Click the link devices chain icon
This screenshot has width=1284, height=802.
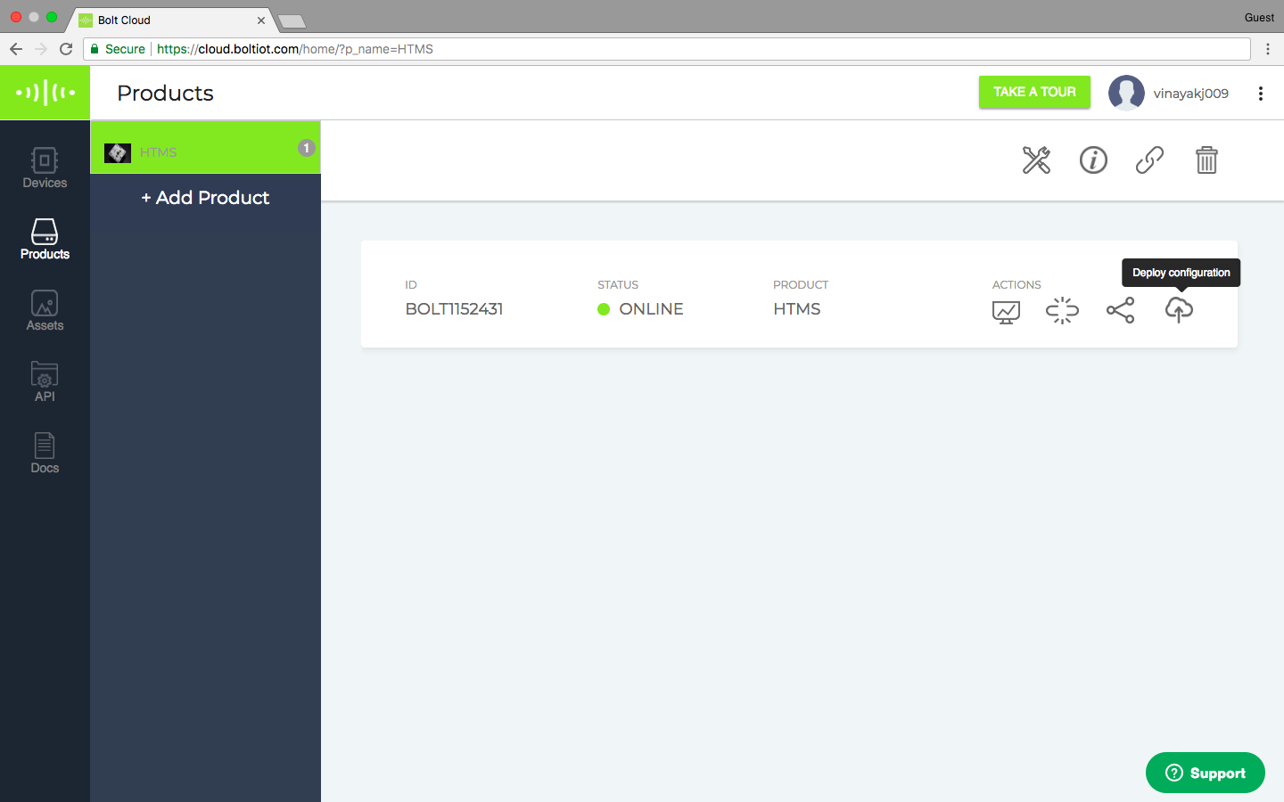[x=1149, y=160]
